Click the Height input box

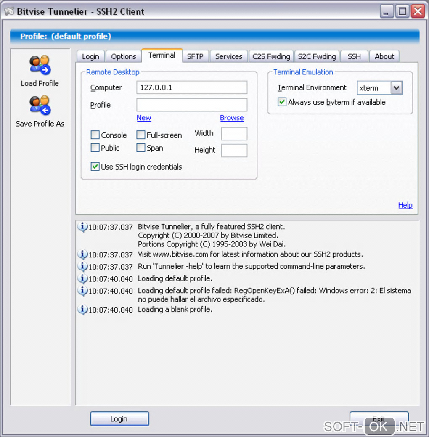[x=234, y=151]
